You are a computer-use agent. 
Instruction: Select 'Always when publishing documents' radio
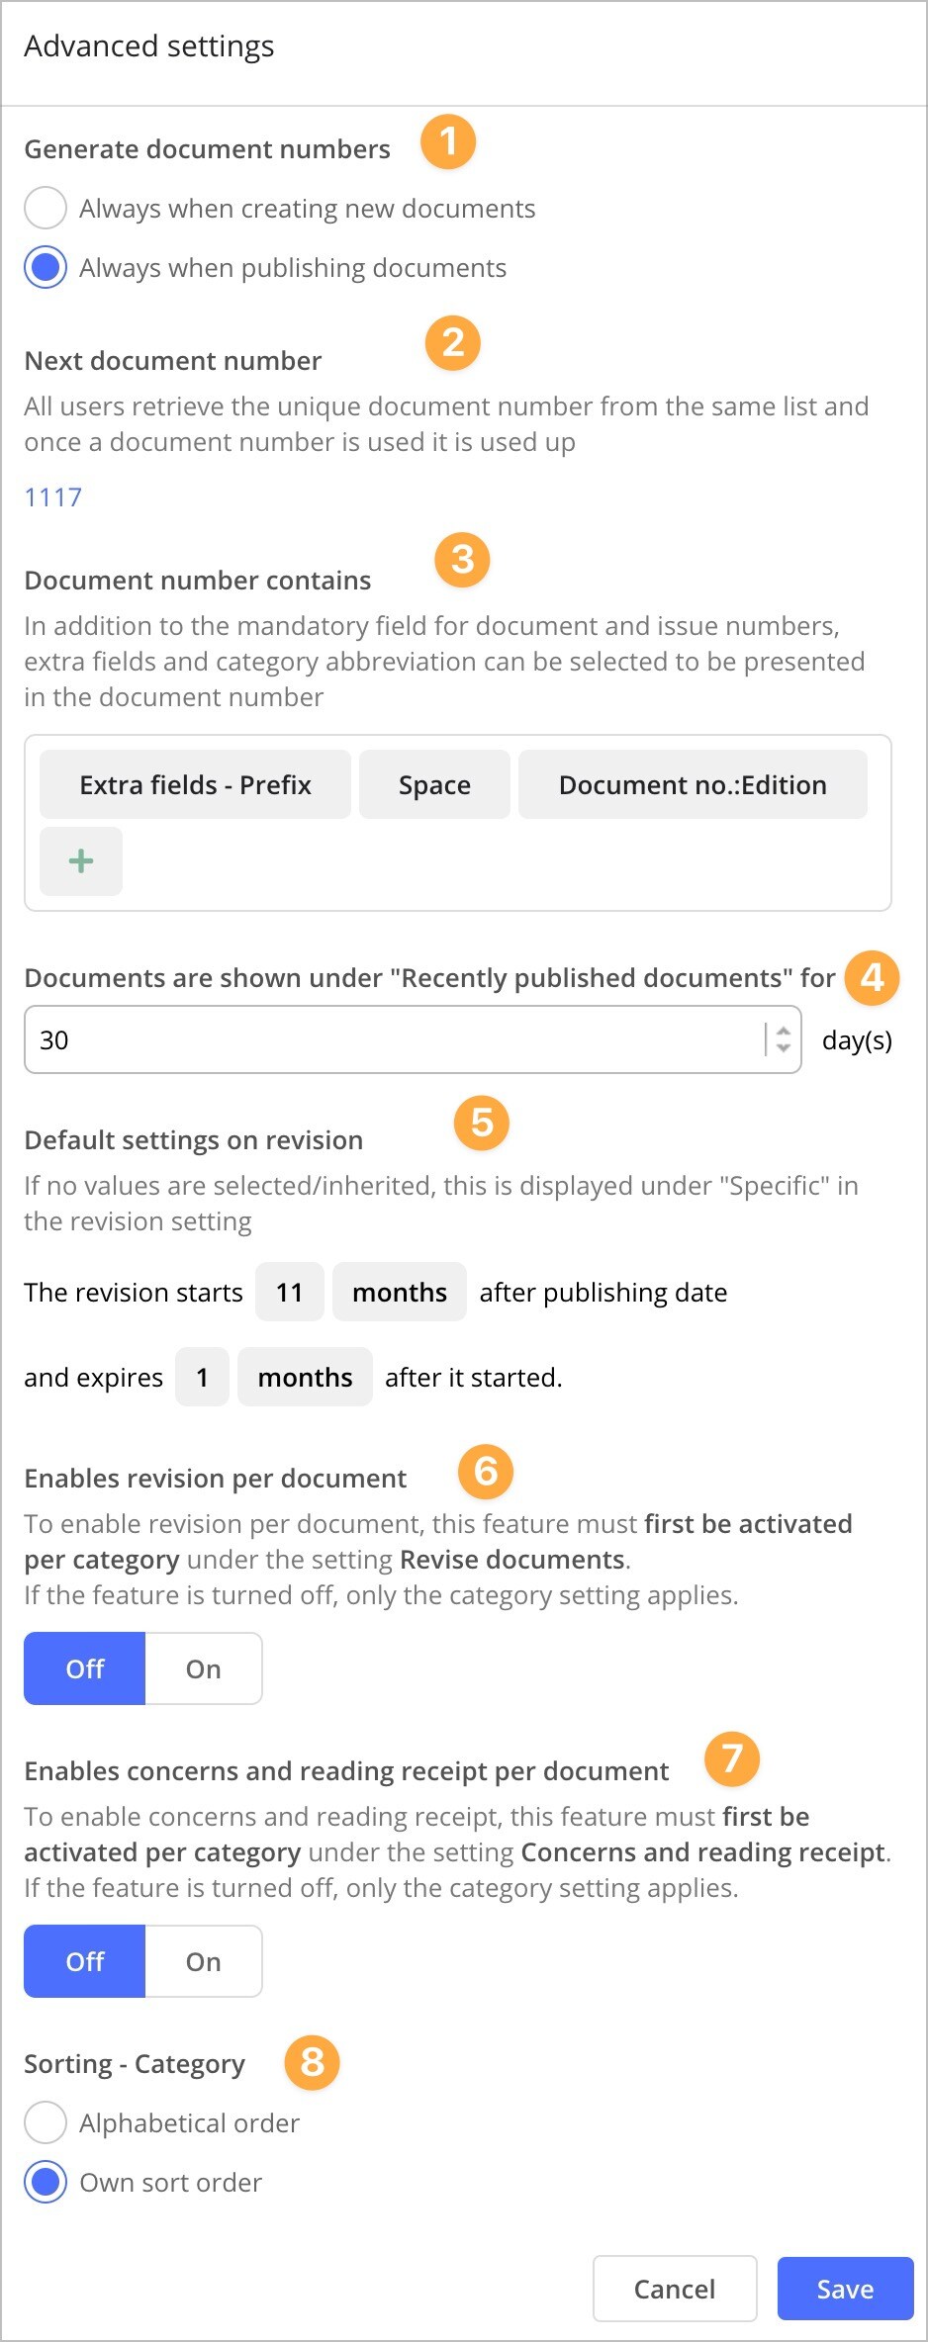point(46,268)
